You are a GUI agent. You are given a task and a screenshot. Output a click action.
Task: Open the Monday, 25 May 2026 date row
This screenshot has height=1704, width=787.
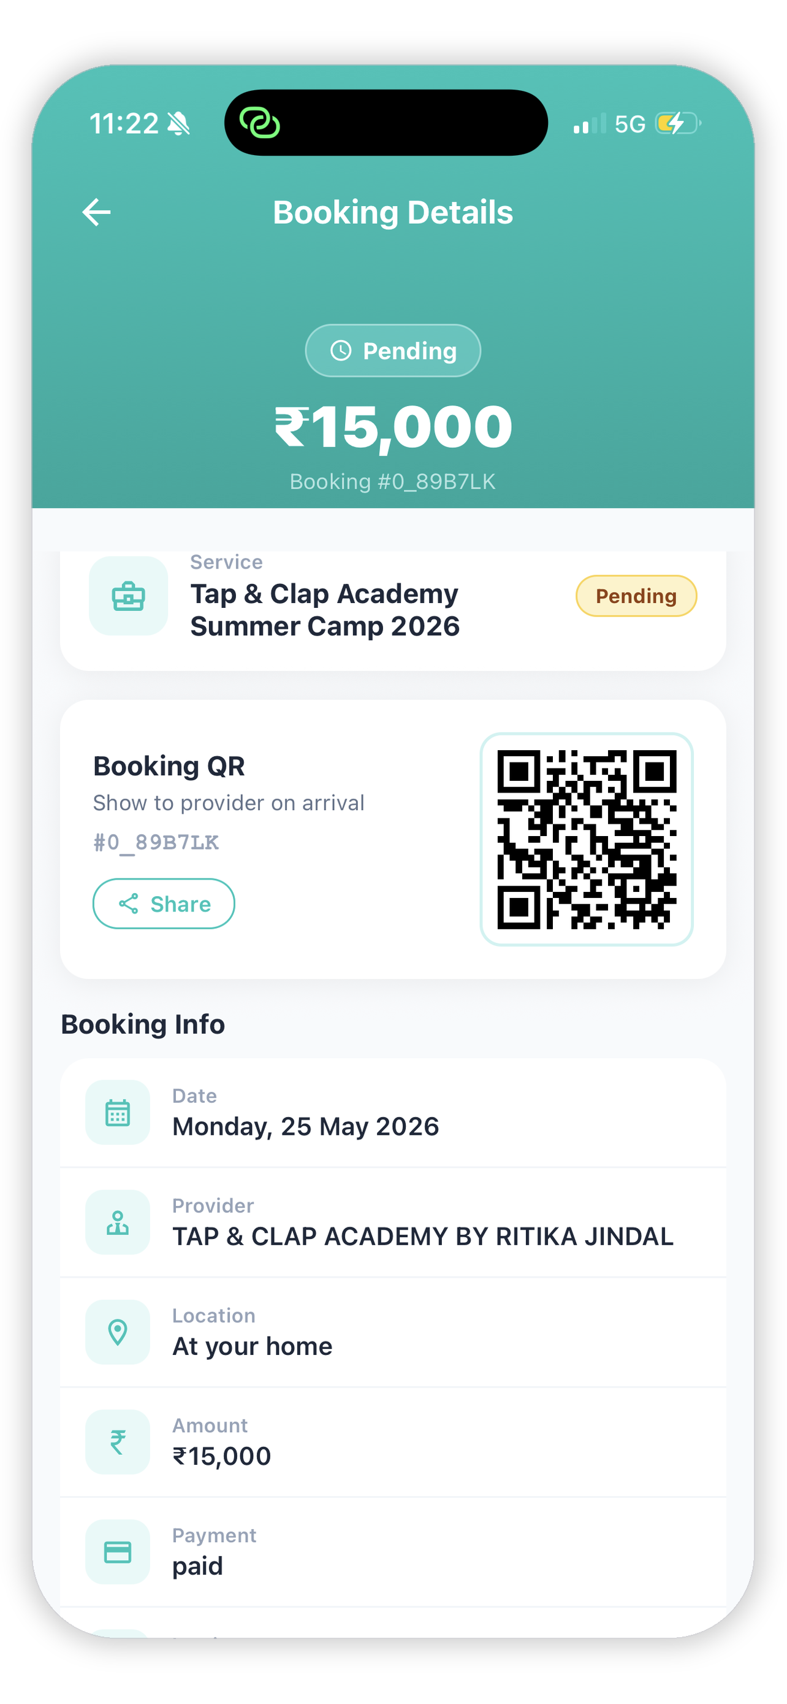click(393, 1113)
